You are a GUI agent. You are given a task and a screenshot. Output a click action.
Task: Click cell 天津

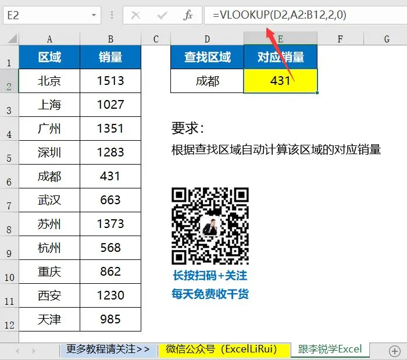coord(49,319)
